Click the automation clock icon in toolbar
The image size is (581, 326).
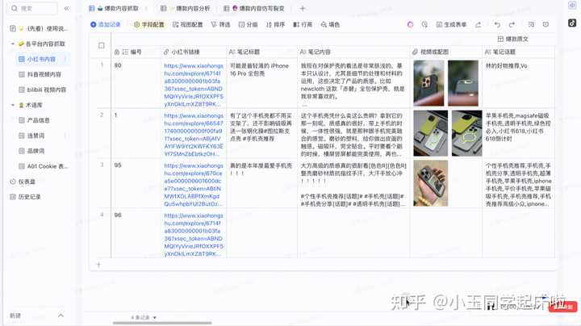point(424,24)
